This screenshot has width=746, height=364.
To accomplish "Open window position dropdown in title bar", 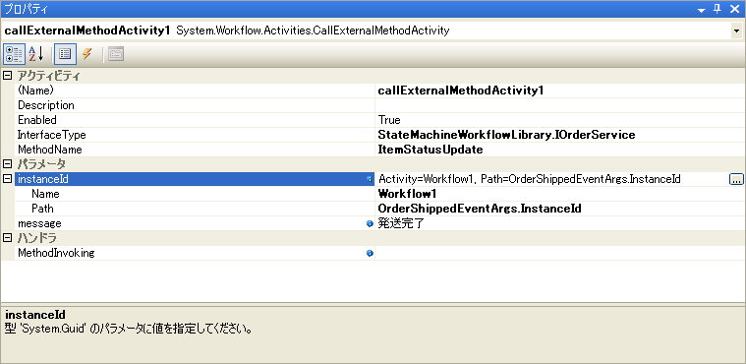I will pyautogui.click(x=701, y=10).
